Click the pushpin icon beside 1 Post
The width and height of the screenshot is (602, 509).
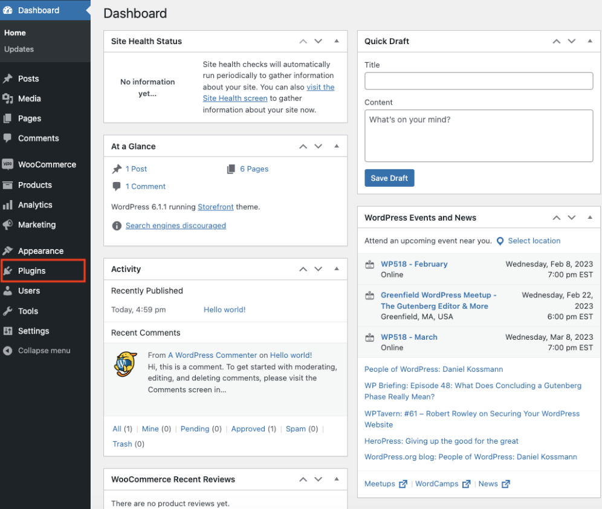click(x=117, y=169)
